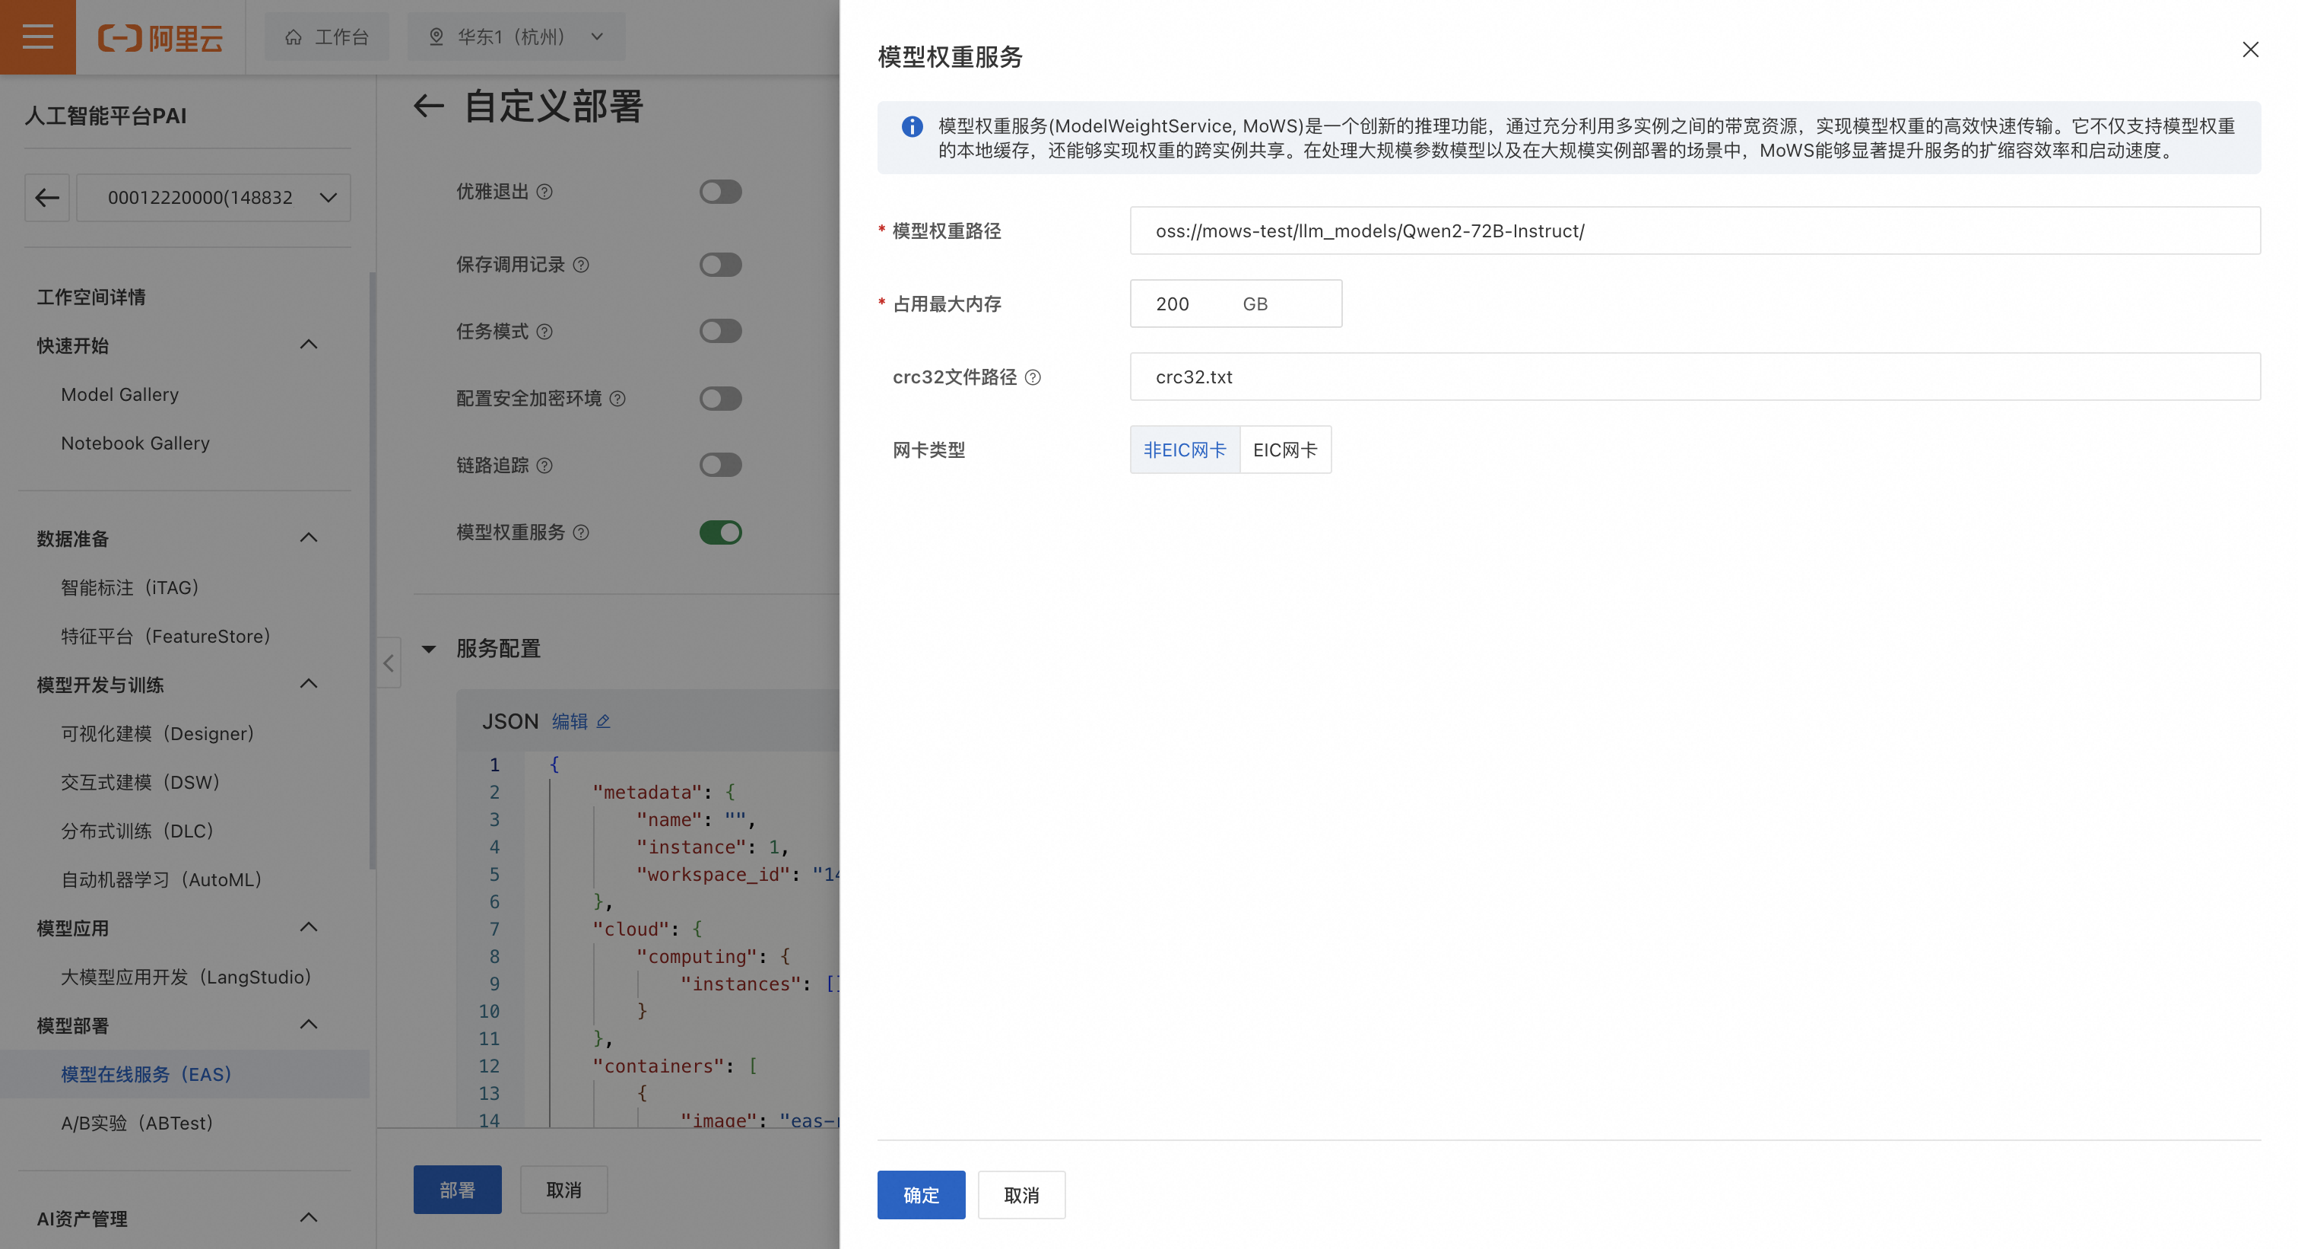Screen dimensions: 2298x1249
Task: Collapse sidebar with the chevron handle
Action: [389, 663]
